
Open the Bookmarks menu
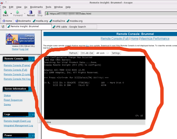coord(36,7)
